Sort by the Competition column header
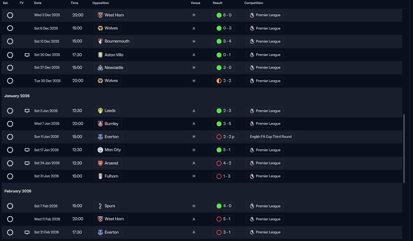This screenshot has width=413, height=241. pyautogui.click(x=254, y=3)
